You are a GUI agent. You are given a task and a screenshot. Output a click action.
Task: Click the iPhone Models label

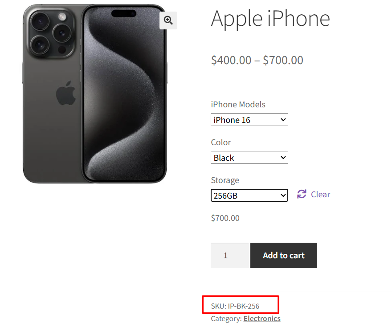(238, 104)
